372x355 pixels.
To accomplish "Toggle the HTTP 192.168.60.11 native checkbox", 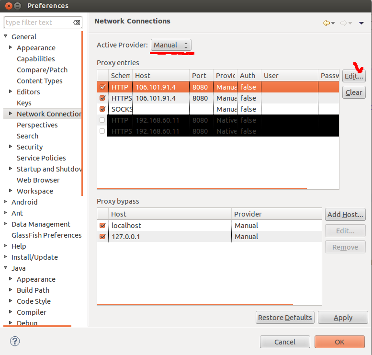I will pos(102,120).
